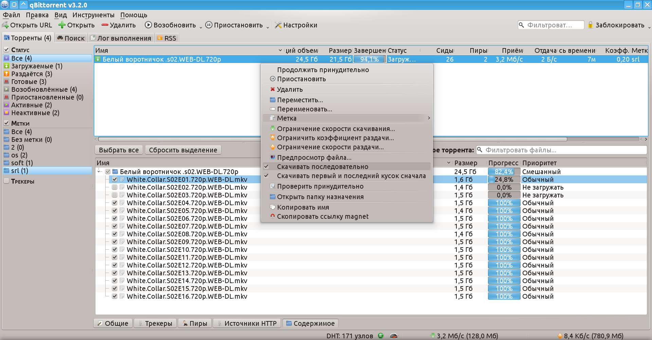This screenshot has width=652, height=340.
Task: Choose 'Продолжить принудительно' from context menu
Action: [x=347, y=70]
